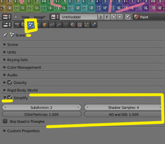Toggle the fake user F button
165x144 pixels.
107,17
